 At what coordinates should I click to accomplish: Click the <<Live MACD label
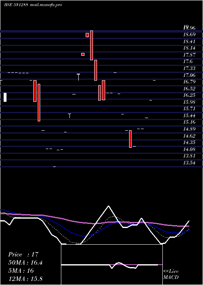click(x=171, y=274)
